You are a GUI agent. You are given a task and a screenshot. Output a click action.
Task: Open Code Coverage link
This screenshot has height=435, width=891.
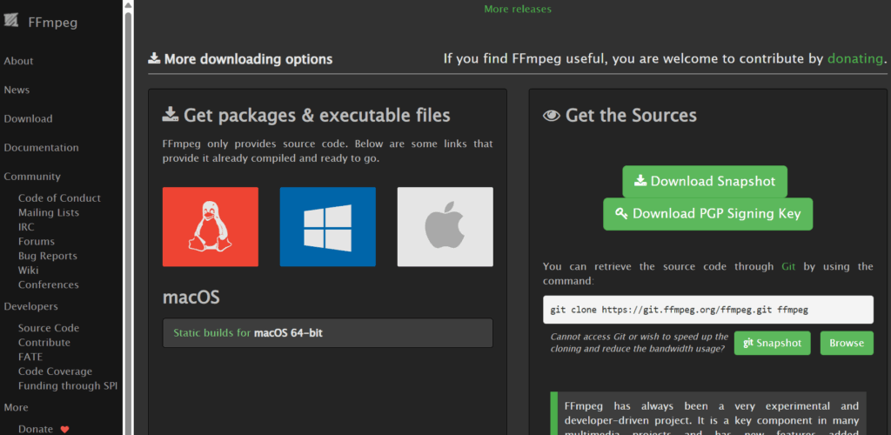[55, 371]
